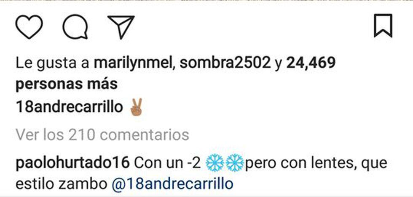The width and height of the screenshot is (413, 197).
Task: Open 18andrecarrillo's profile from the caption username
Action: 69,108
